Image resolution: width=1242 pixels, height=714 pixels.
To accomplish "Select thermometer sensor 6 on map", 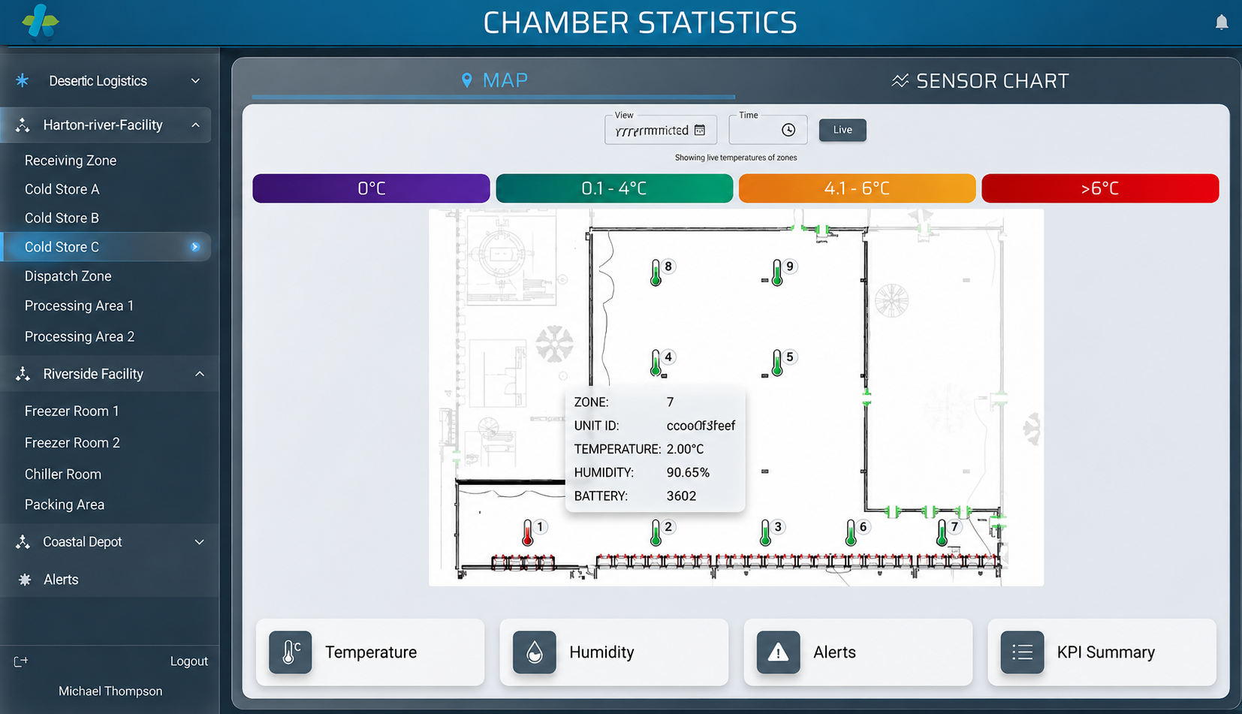I will pyautogui.click(x=851, y=533).
